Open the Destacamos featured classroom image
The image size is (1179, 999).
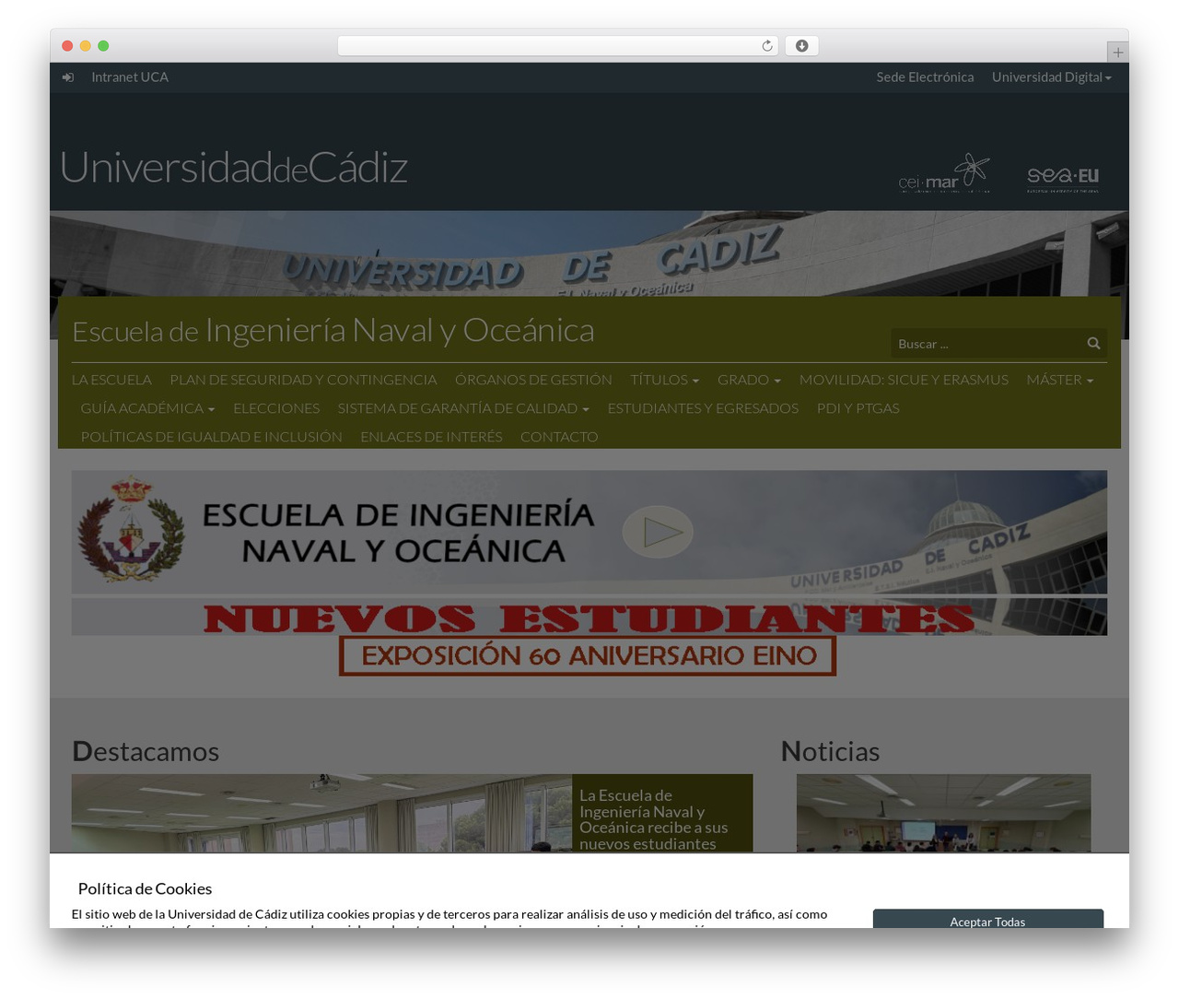[x=321, y=813]
